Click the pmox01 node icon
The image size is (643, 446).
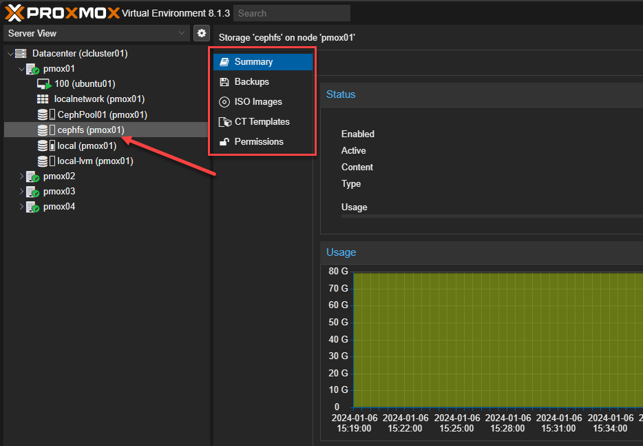tap(32, 69)
